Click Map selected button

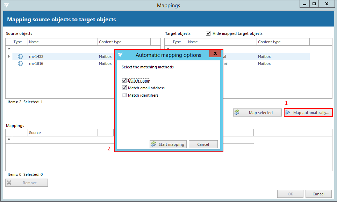(x=257, y=113)
